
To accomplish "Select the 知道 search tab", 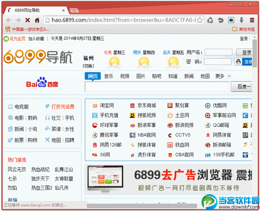I will click(x=173, y=76).
